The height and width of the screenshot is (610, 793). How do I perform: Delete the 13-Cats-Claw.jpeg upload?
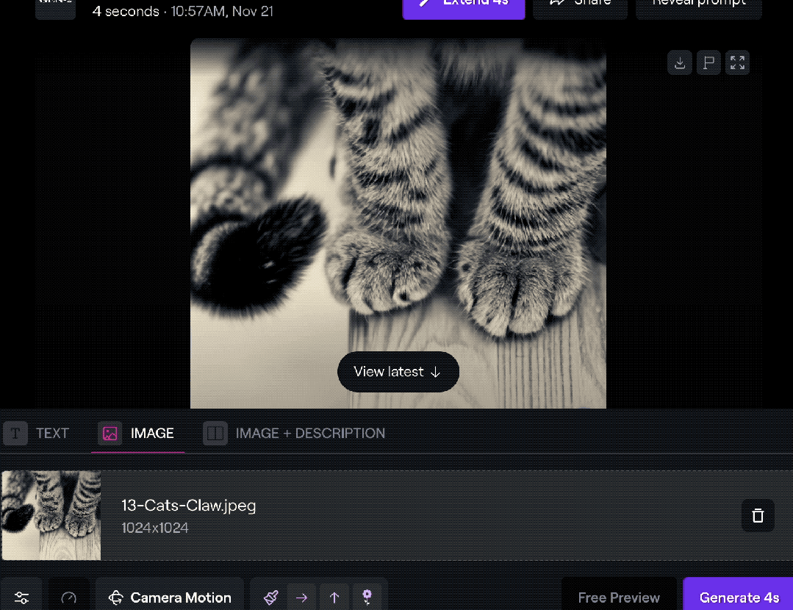click(758, 515)
